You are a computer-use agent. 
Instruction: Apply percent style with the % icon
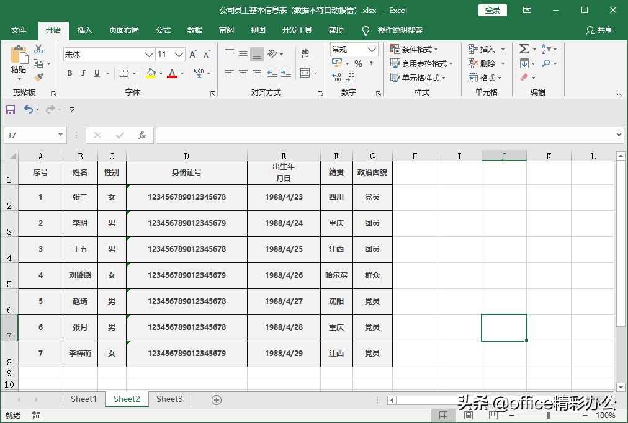click(x=360, y=63)
